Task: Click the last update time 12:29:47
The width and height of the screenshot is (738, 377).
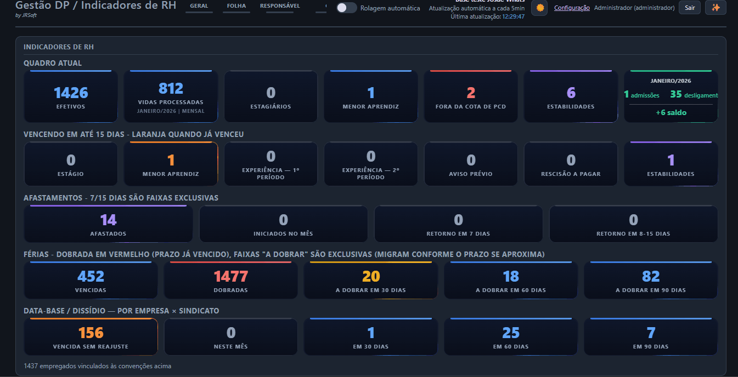Action: (513, 16)
